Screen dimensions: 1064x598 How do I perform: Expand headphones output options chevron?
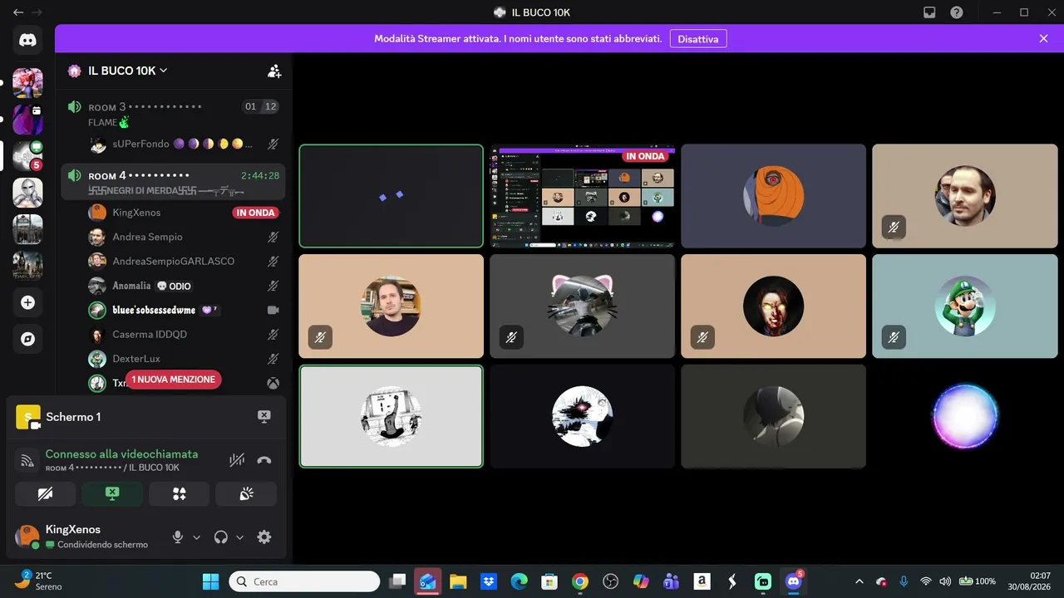pyautogui.click(x=240, y=537)
